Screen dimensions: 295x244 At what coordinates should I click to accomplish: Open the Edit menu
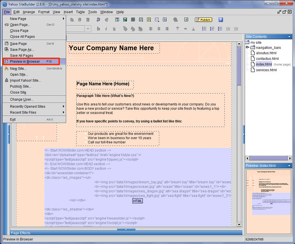[x=16, y=12]
